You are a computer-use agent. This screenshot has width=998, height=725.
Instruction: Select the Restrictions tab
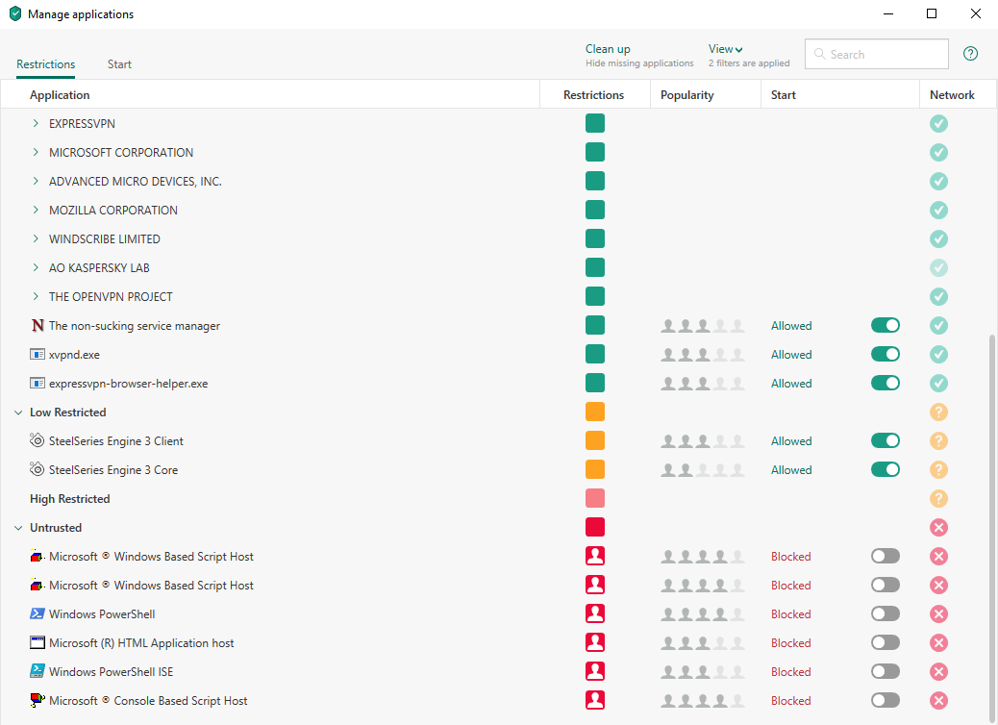pyautogui.click(x=45, y=64)
